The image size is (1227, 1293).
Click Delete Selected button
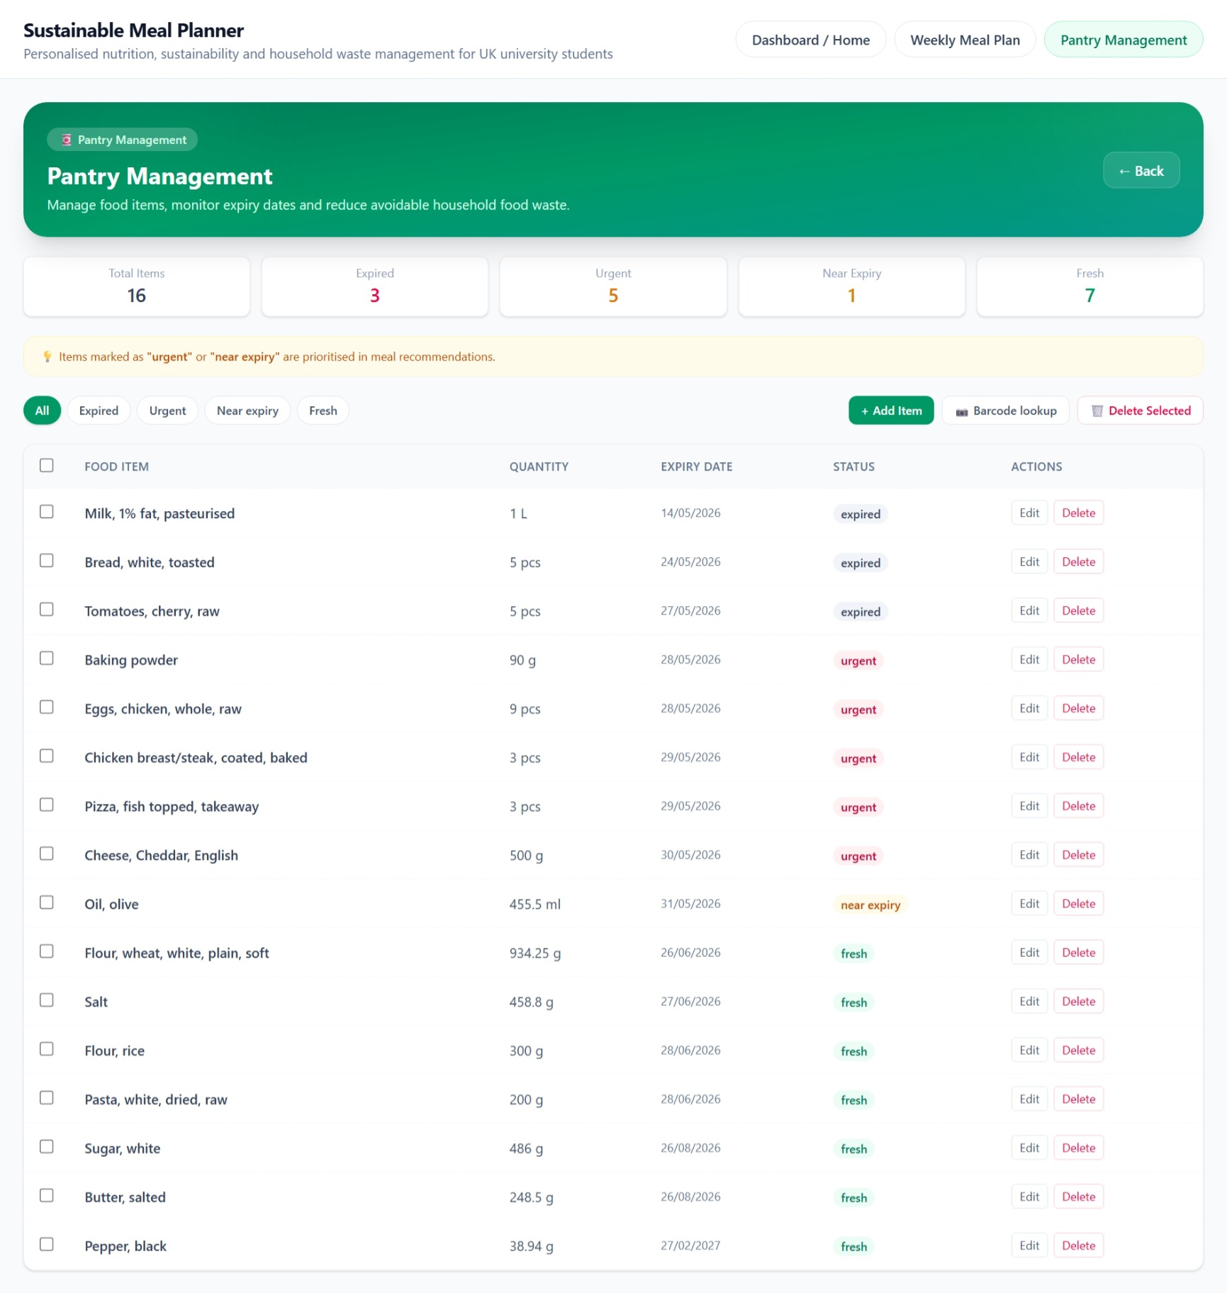(x=1140, y=410)
